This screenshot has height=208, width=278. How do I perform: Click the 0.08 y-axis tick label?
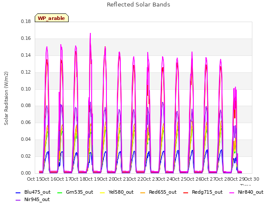click(26, 106)
